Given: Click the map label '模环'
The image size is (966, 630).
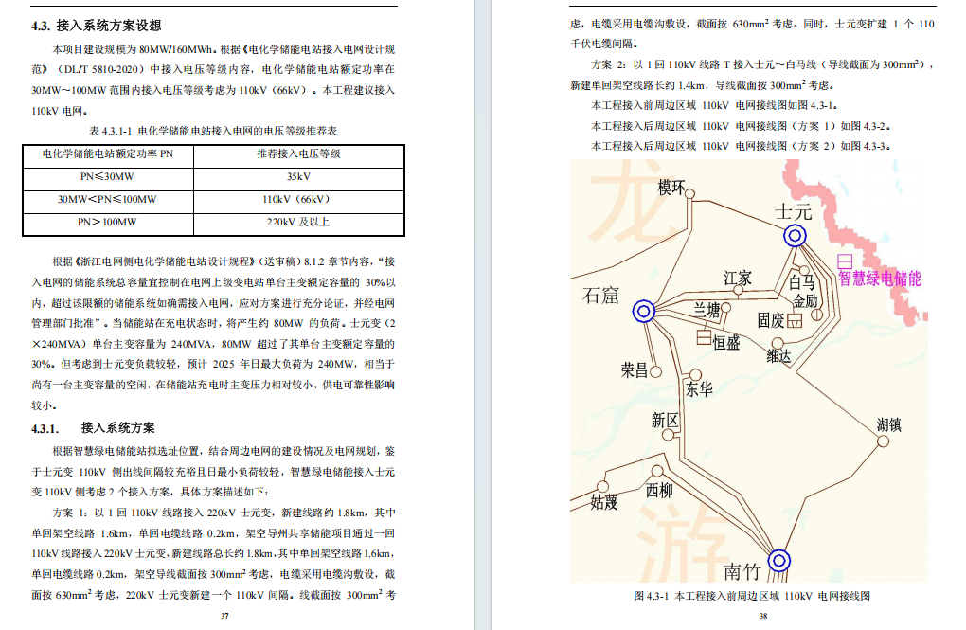Looking at the screenshot, I should (671, 188).
